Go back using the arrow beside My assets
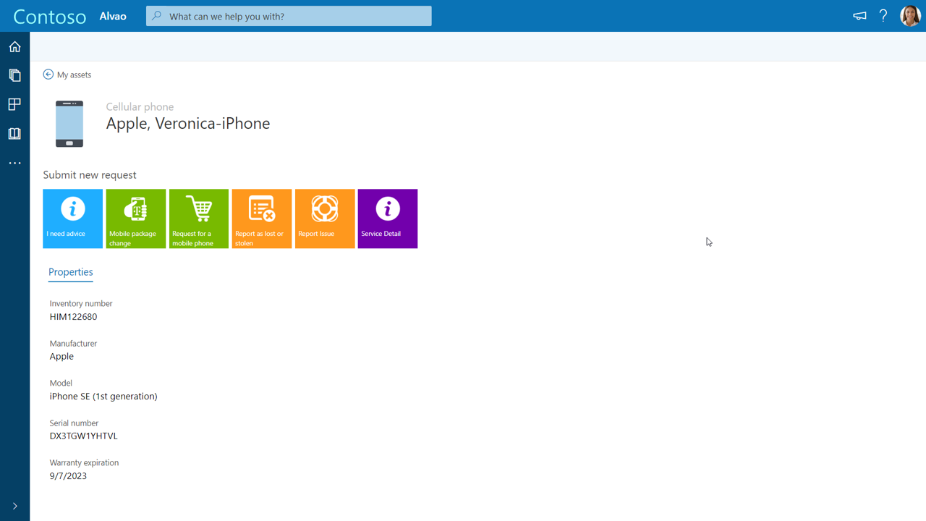 pos(48,75)
